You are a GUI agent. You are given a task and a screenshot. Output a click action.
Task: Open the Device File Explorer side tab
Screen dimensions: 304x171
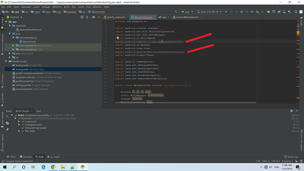[302, 141]
